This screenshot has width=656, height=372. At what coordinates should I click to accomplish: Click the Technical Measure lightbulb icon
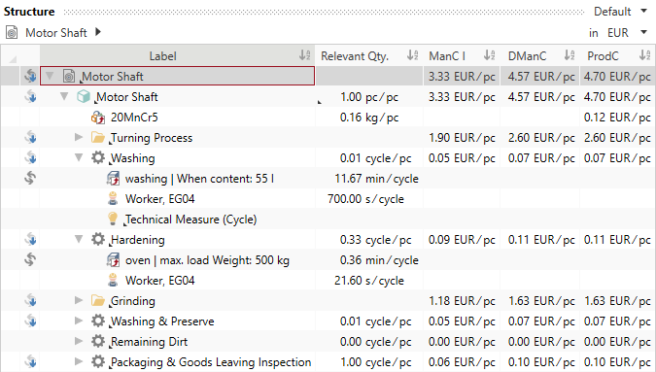pos(113,219)
